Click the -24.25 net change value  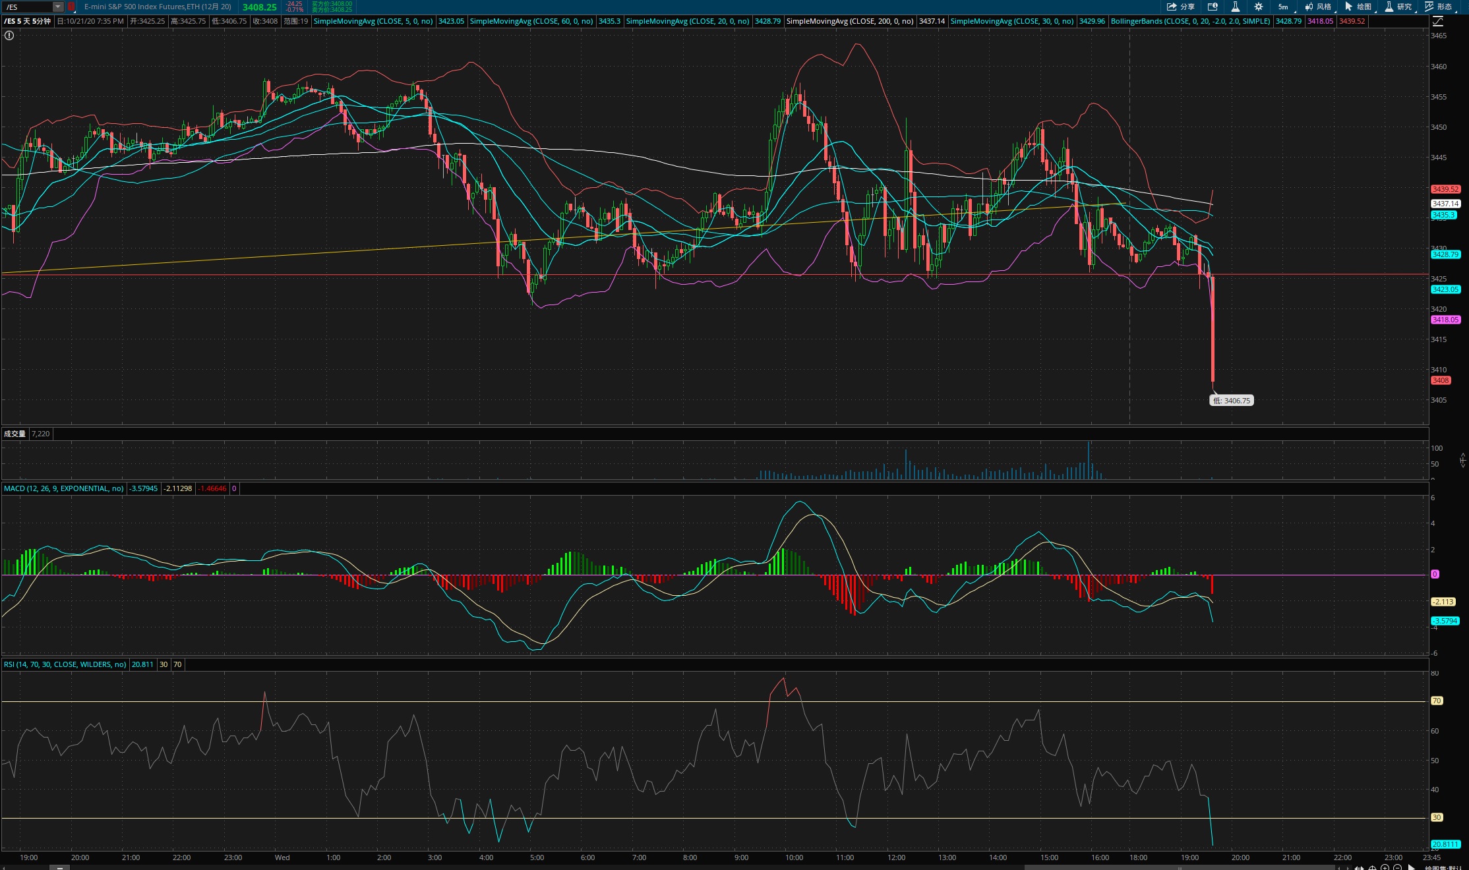pos(294,4)
